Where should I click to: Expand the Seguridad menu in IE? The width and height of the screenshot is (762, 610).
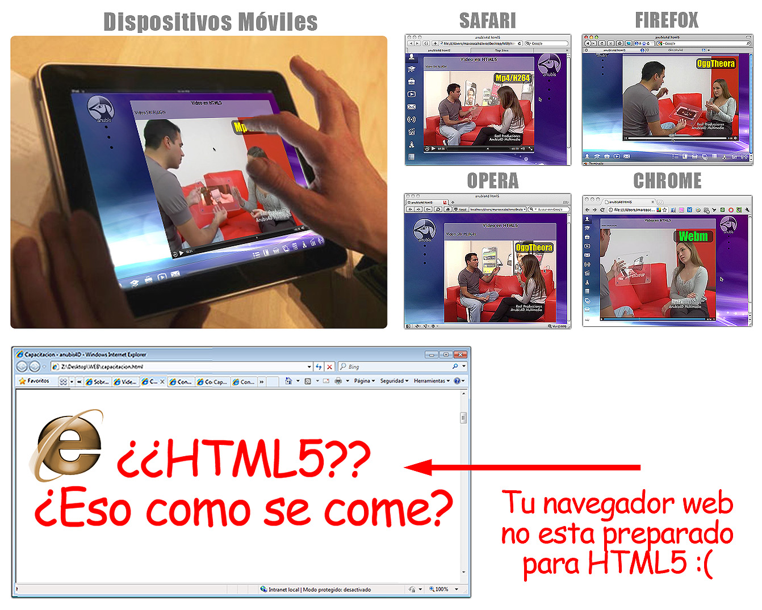click(x=394, y=381)
